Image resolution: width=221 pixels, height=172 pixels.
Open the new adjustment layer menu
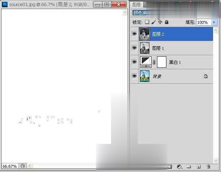pyautogui.click(x=179, y=167)
